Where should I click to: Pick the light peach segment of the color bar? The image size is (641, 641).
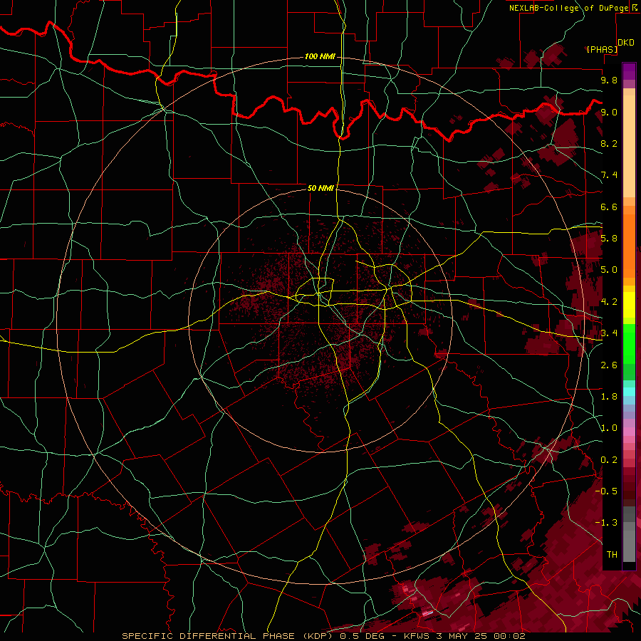tap(629, 147)
